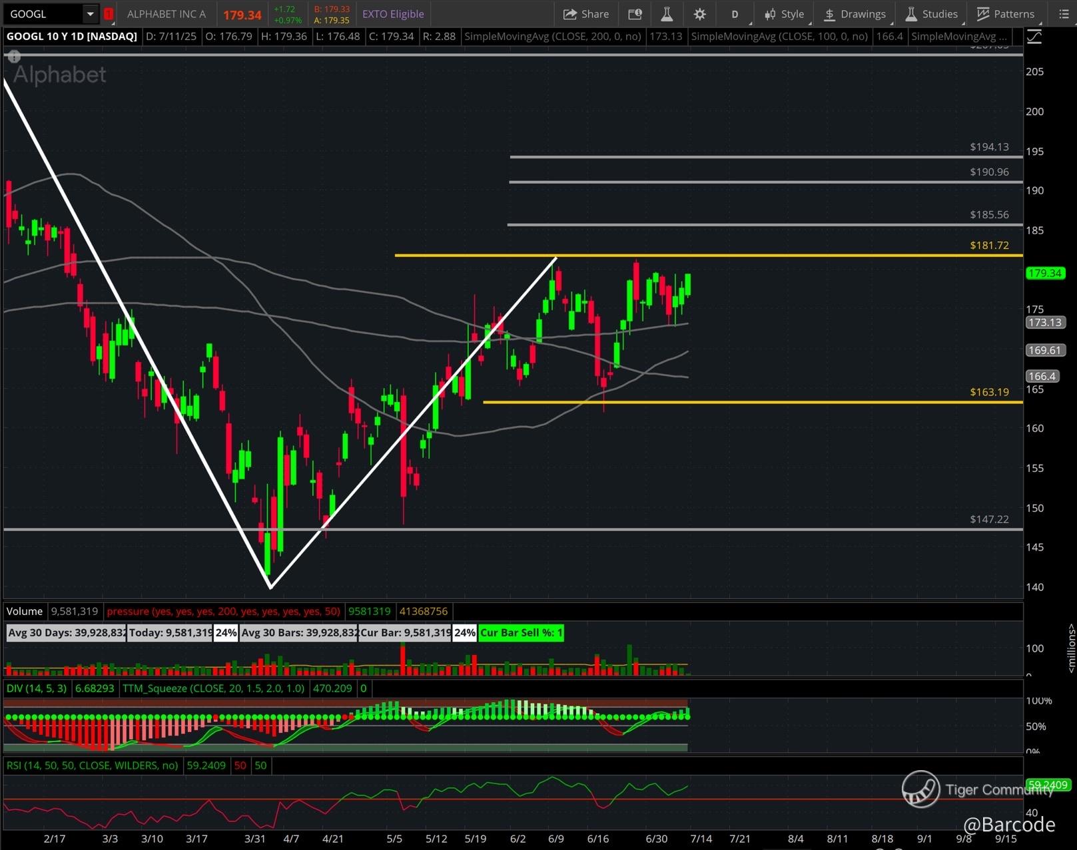Viewport: 1077px width, 850px height.
Task: Click the 9/15 date on the time axis
Action: [x=1006, y=839]
